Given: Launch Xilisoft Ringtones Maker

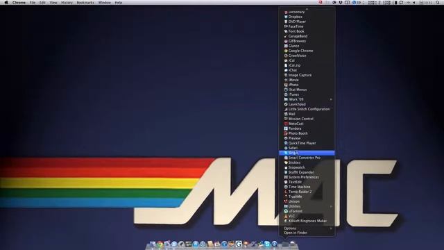Looking at the screenshot, I should tap(307, 221).
